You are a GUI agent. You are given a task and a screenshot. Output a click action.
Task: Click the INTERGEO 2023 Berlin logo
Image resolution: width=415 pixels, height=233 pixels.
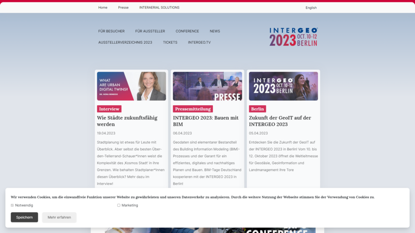pyautogui.click(x=293, y=37)
